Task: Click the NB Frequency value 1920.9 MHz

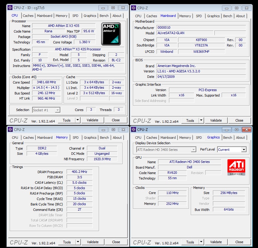Action: pos(102,159)
